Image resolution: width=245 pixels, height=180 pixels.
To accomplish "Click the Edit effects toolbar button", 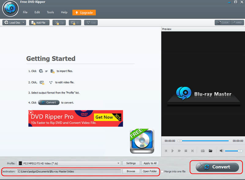I will [x=91, y=23].
